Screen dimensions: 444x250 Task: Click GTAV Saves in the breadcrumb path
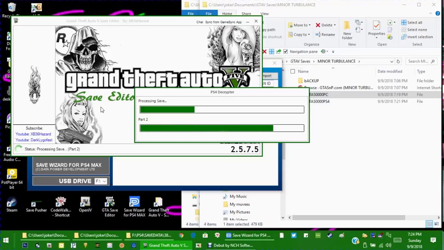(300, 61)
